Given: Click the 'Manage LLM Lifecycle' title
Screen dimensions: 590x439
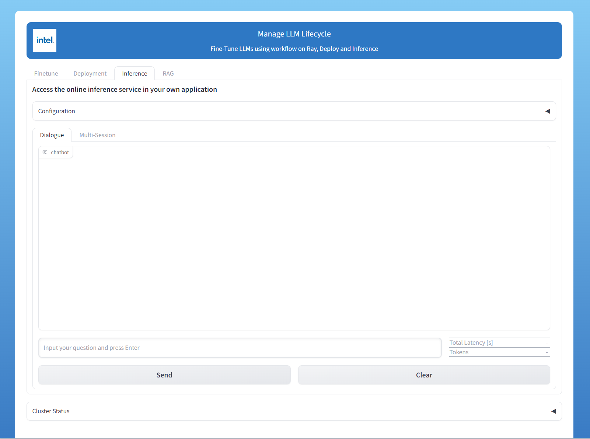Looking at the screenshot, I should (294, 34).
